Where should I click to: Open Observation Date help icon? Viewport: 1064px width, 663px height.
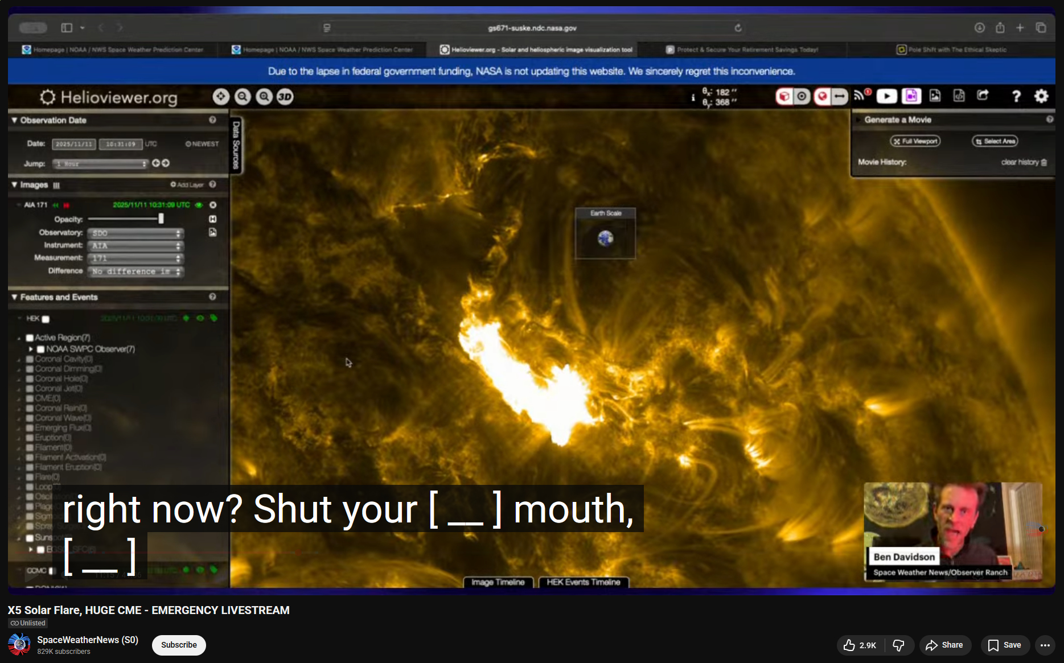click(212, 120)
